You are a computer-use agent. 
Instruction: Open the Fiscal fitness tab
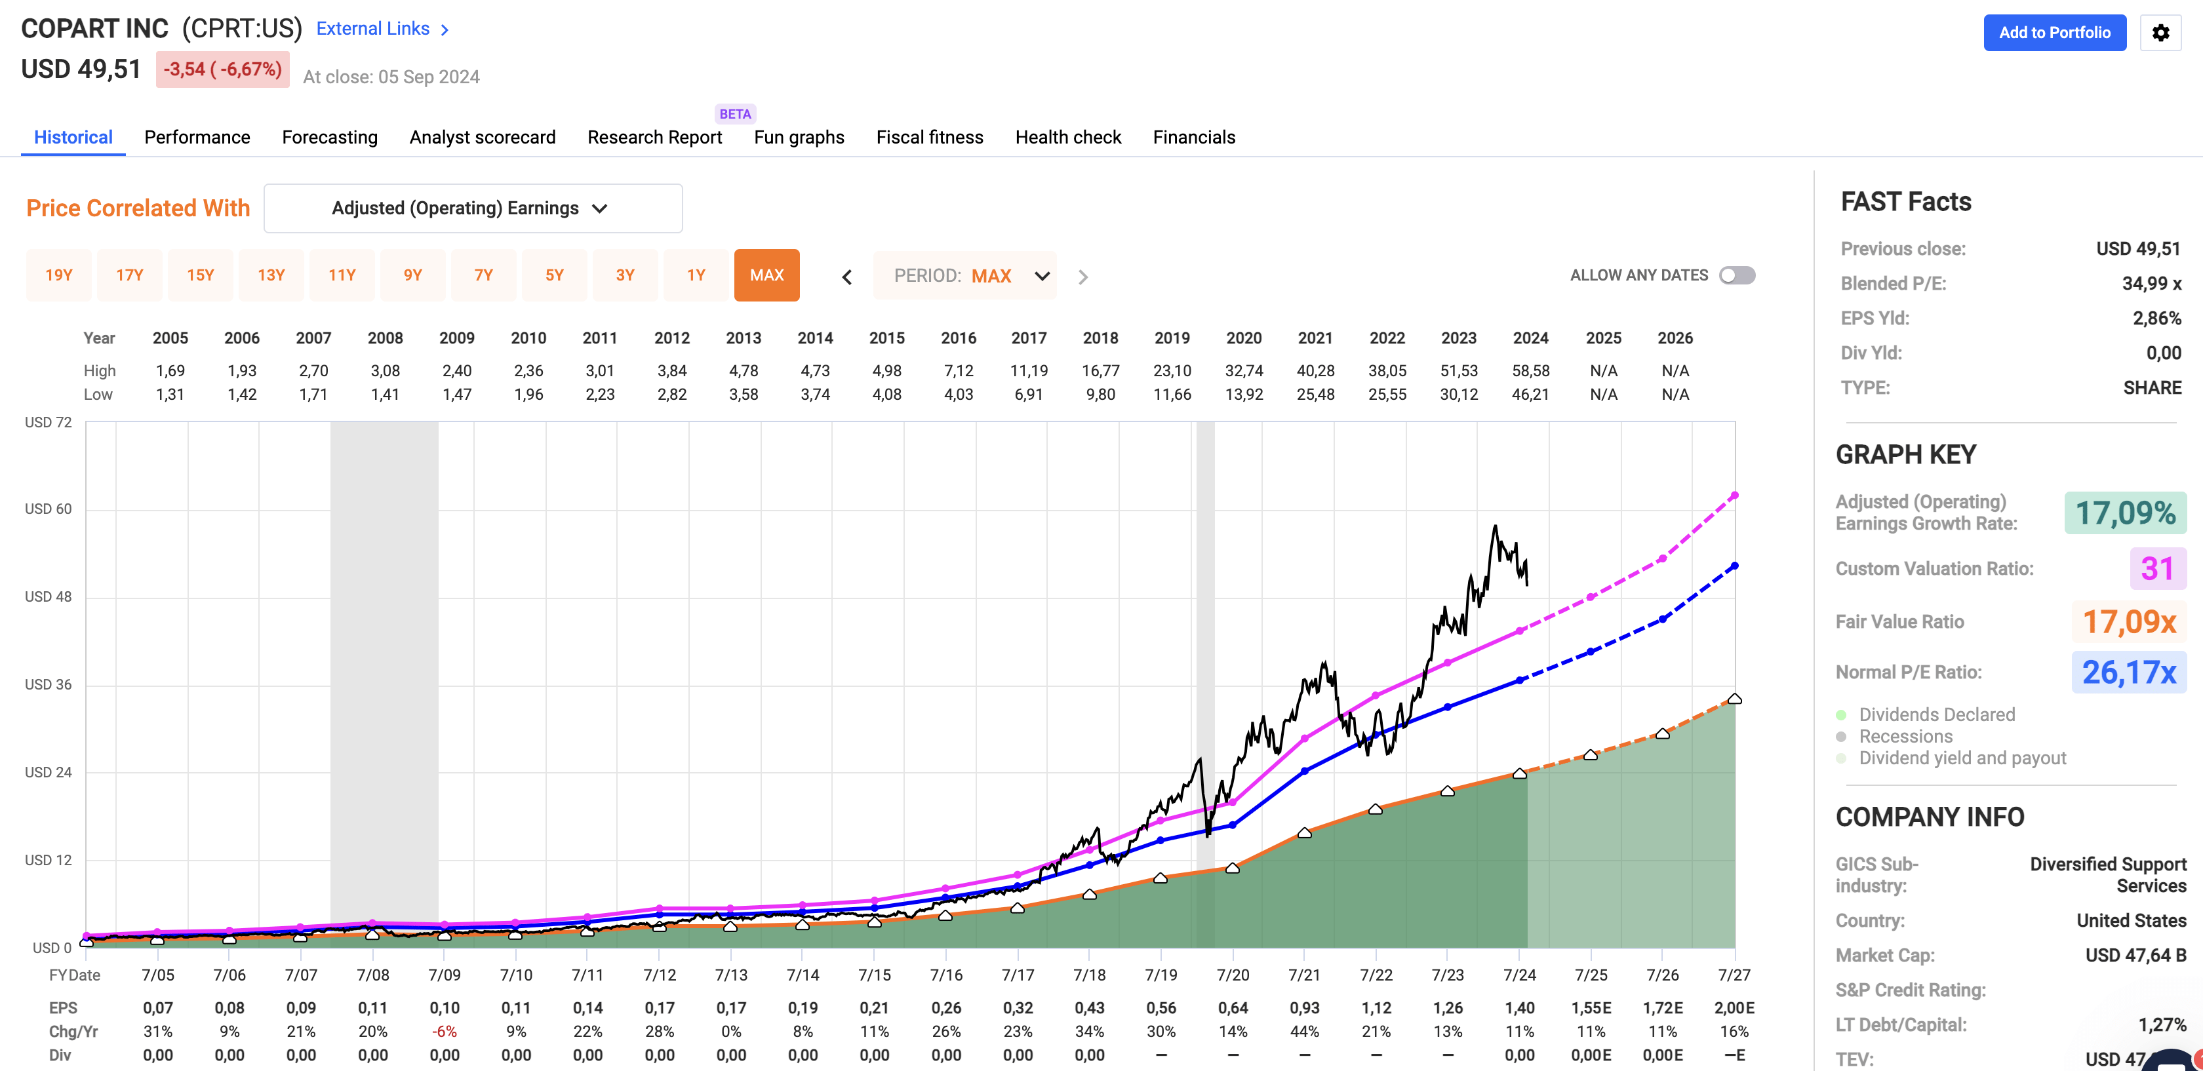(x=929, y=137)
